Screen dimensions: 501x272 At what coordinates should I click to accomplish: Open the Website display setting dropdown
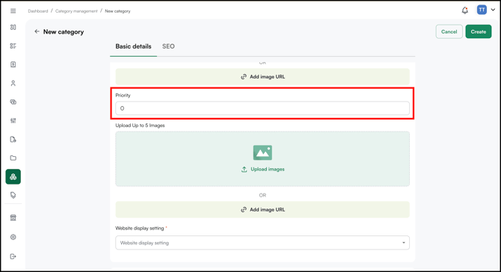pyautogui.click(x=262, y=243)
